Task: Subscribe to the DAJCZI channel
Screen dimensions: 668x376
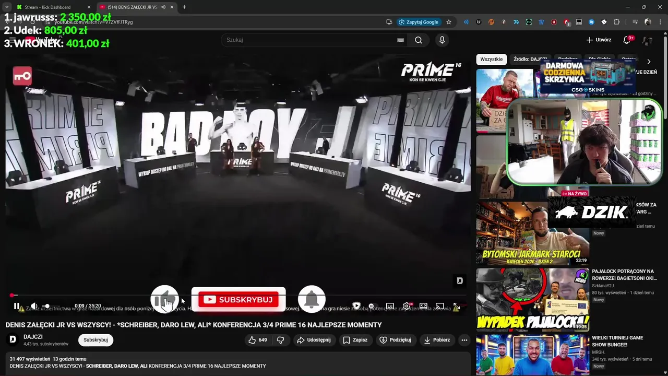Action: point(96,340)
